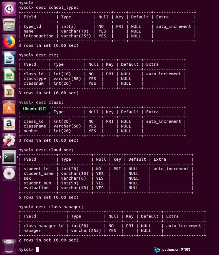The image size is (219, 255).
Task: Click the 'desc cloud_one;' command text
Action: [55, 150]
